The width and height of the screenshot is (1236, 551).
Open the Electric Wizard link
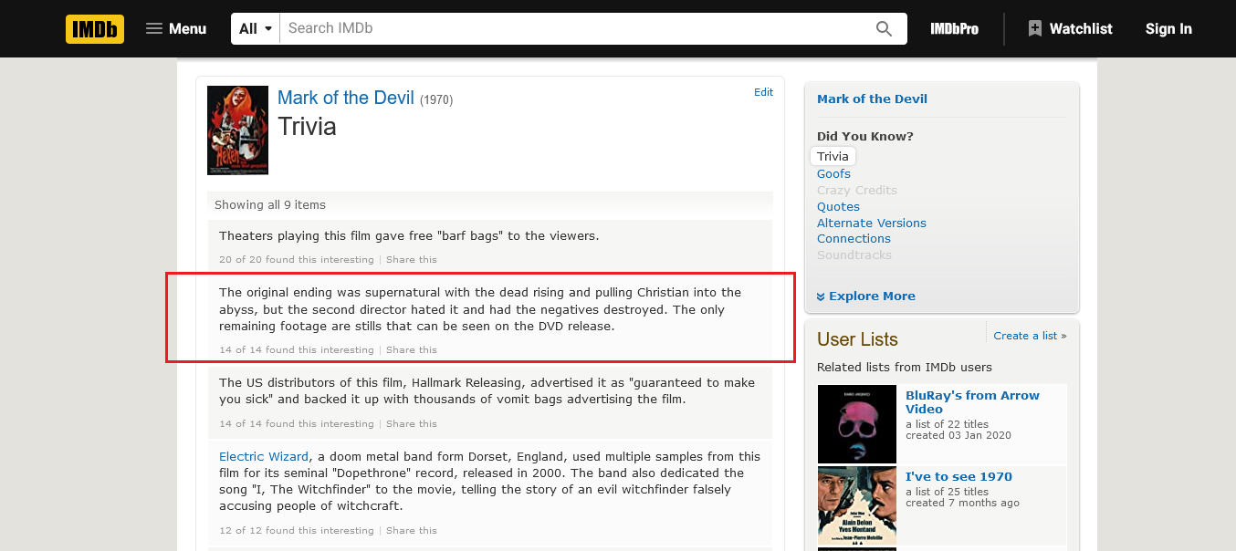pos(264,457)
